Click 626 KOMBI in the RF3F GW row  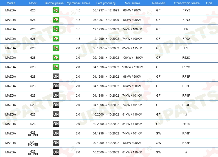pyautogui.click(x=33, y=143)
